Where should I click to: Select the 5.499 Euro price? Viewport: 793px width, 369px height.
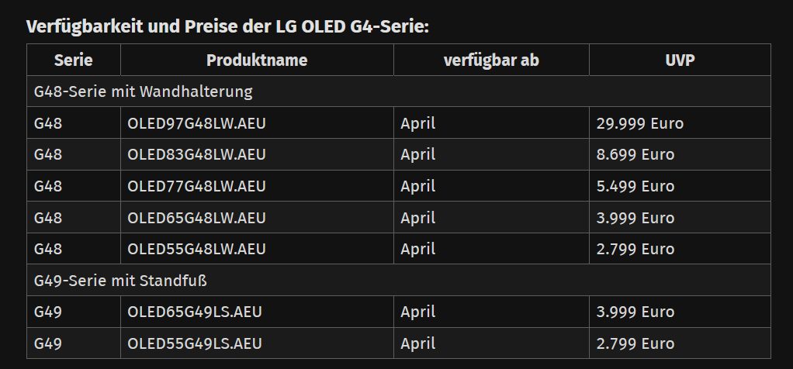coord(635,186)
